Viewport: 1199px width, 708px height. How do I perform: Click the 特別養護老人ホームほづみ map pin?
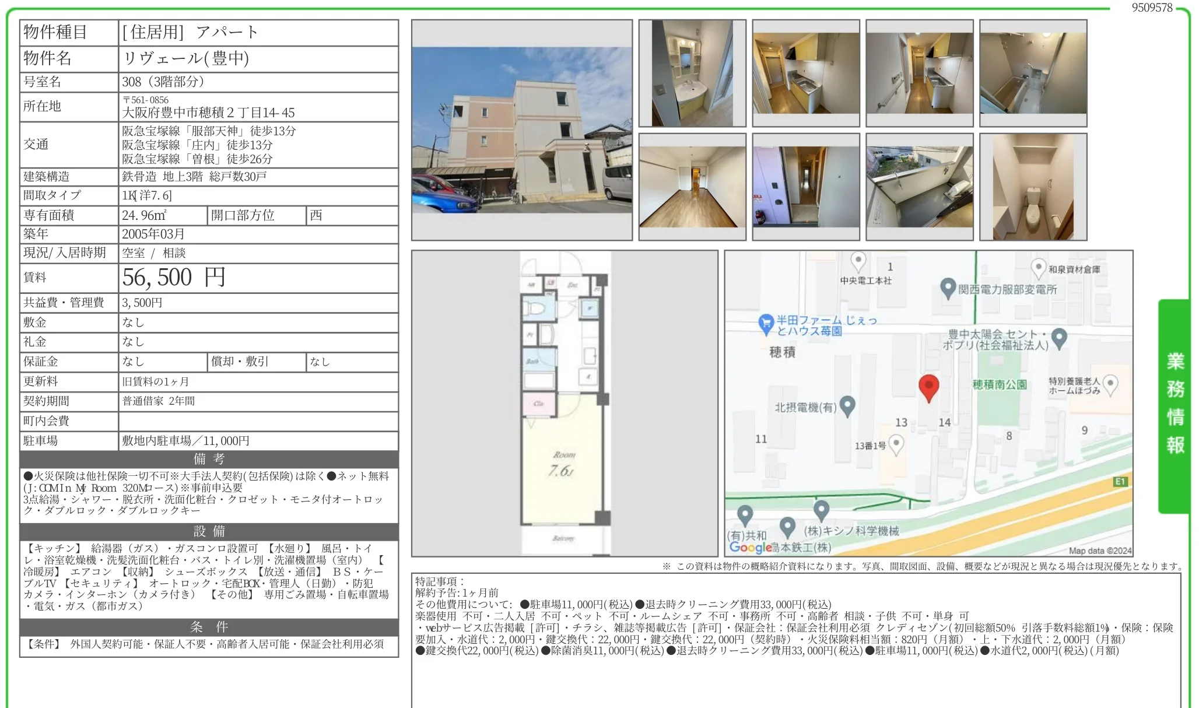1110,385
